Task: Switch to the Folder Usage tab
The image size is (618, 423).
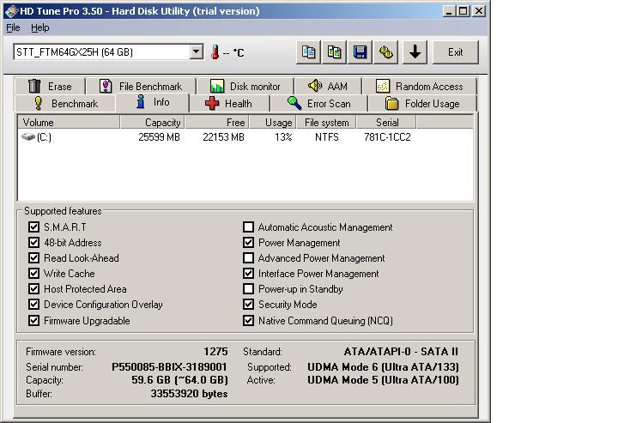Action: pos(422,104)
